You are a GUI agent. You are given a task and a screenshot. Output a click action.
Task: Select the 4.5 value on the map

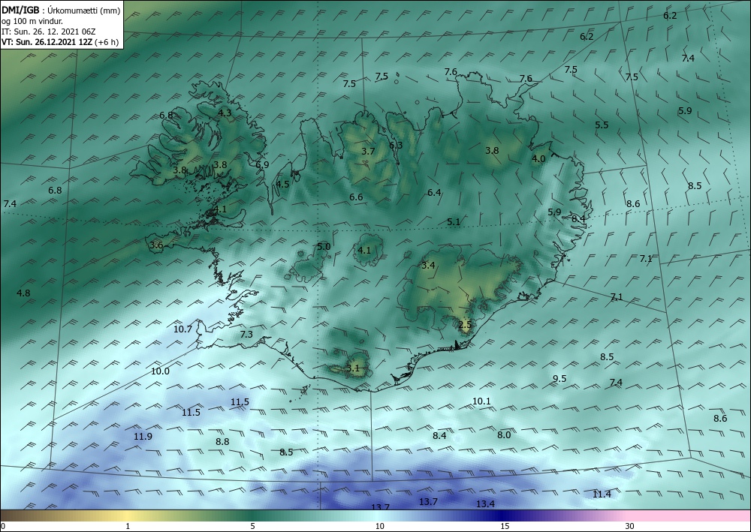282,184
